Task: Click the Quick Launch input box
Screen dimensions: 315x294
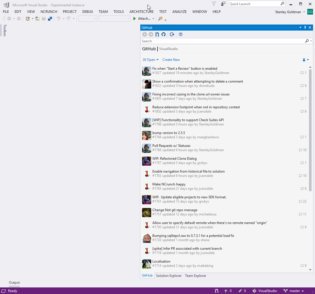Action: [254, 4]
